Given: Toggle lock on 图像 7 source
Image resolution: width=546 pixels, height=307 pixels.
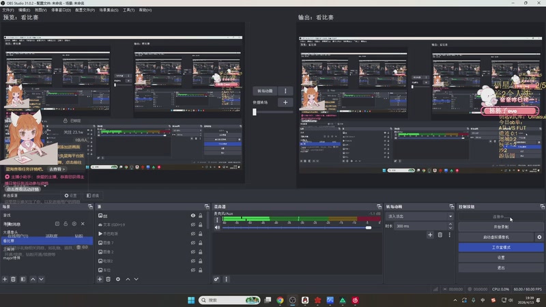Looking at the screenshot, I should (201, 243).
